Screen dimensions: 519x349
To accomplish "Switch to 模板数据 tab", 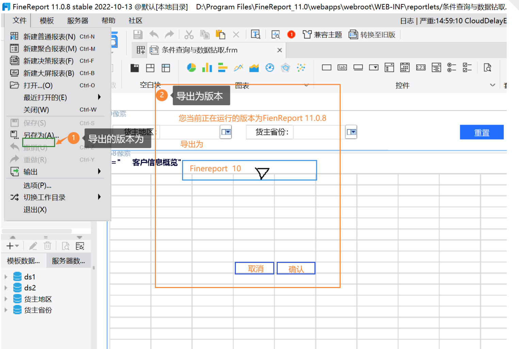I will pos(23,261).
